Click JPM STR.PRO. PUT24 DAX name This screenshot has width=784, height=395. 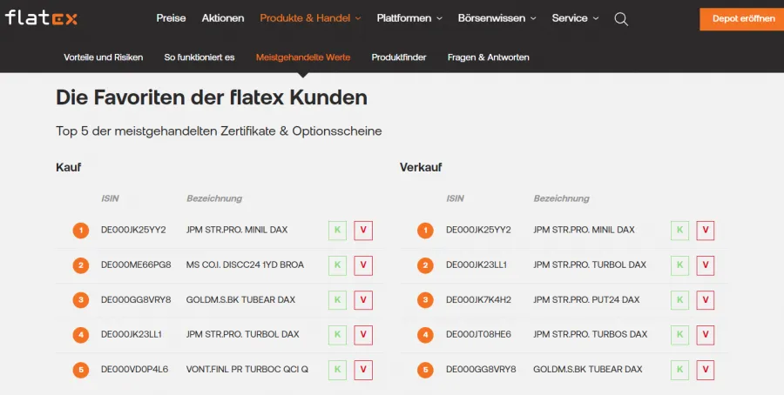[x=586, y=299]
